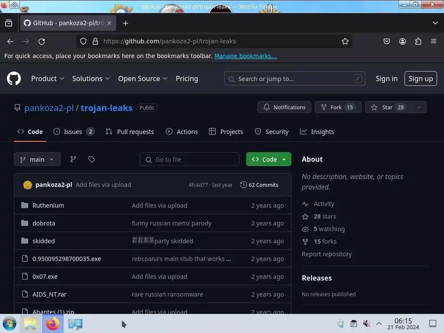The image size is (444, 333).
Task: Click the tracking protection shield icon
Action: (83, 41)
